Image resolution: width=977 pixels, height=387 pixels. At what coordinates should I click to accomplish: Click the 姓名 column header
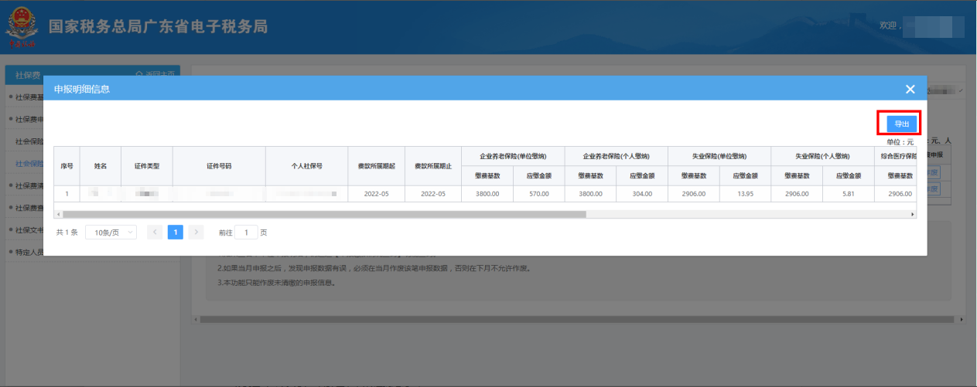click(x=101, y=166)
